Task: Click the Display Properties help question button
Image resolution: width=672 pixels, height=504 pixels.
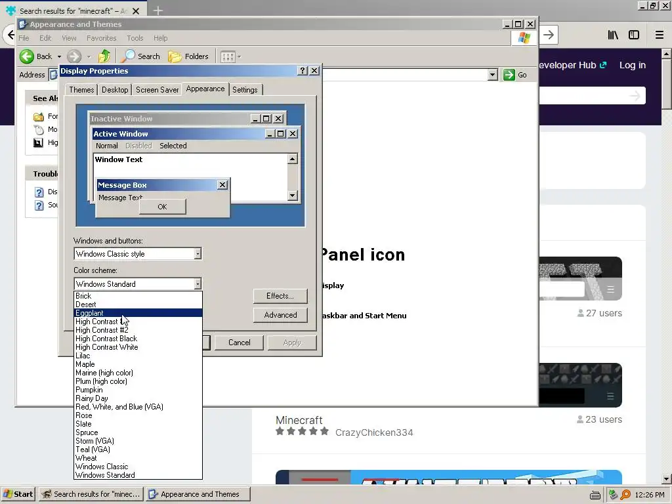Action: 303,71
